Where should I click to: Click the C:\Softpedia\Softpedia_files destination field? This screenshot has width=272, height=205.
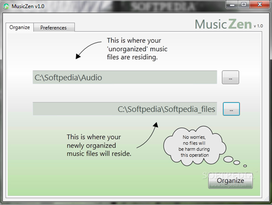125,109
